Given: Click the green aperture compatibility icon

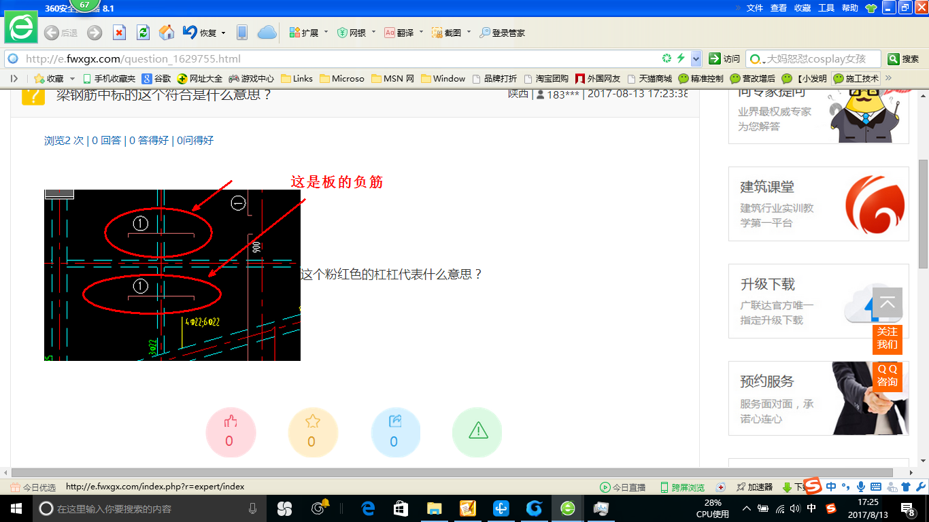Looking at the screenshot, I should 667,58.
